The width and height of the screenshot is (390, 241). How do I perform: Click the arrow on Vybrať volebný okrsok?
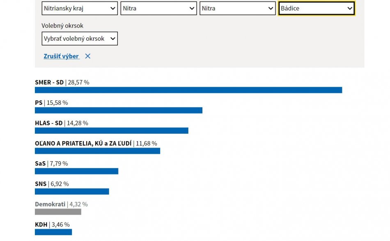pyautogui.click(x=112, y=39)
